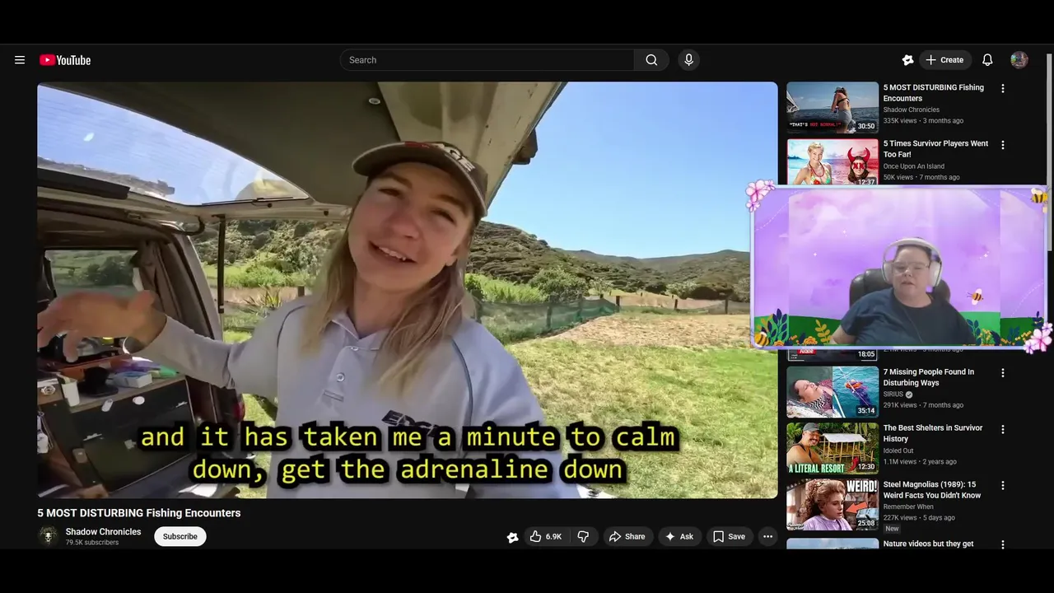Open Shadow Chronicles channel avatar
This screenshot has height=593, width=1054.
[x=49, y=536]
